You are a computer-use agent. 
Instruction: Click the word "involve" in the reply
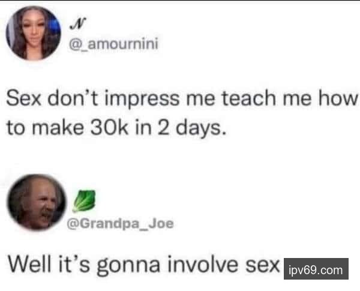point(203,263)
